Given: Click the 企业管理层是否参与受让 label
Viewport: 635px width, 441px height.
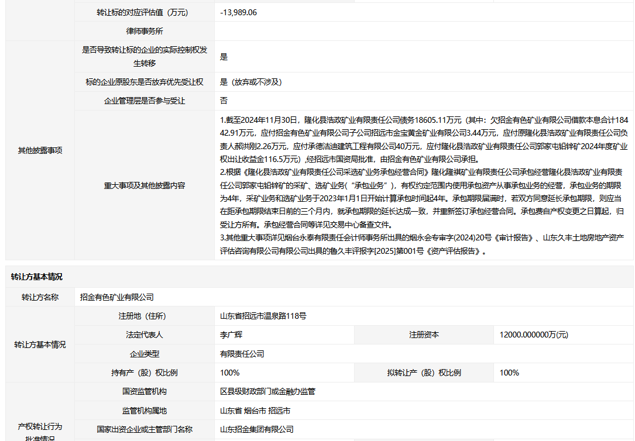Looking at the screenshot, I should pyautogui.click(x=145, y=101).
